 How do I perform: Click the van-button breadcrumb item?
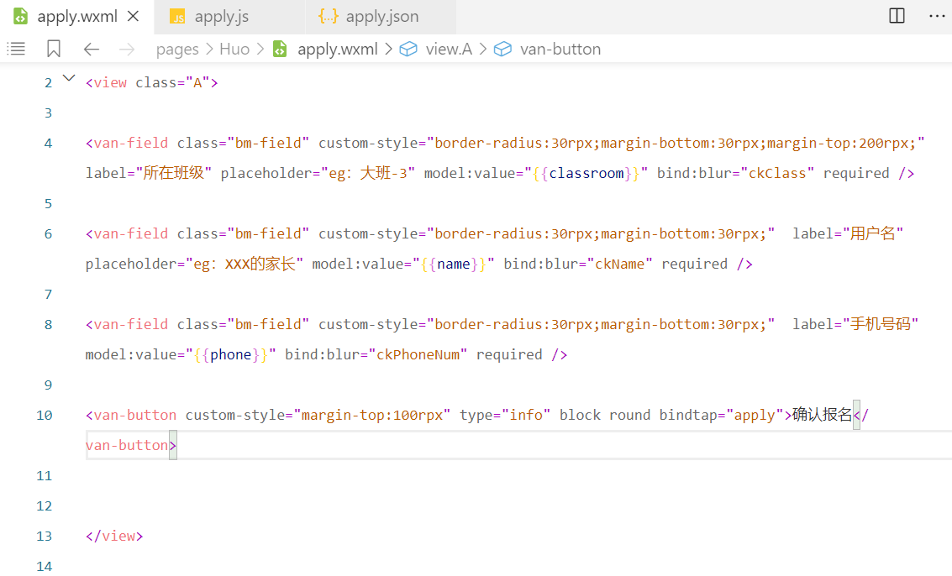(560, 49)
